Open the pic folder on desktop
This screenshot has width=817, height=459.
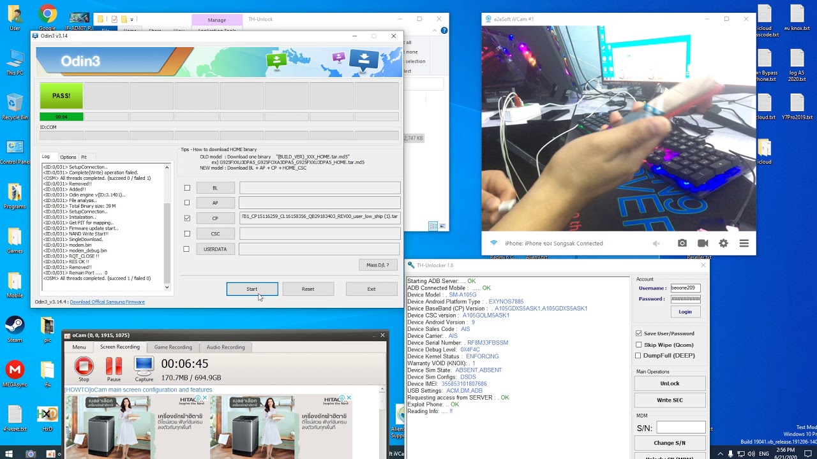point(47,330)
